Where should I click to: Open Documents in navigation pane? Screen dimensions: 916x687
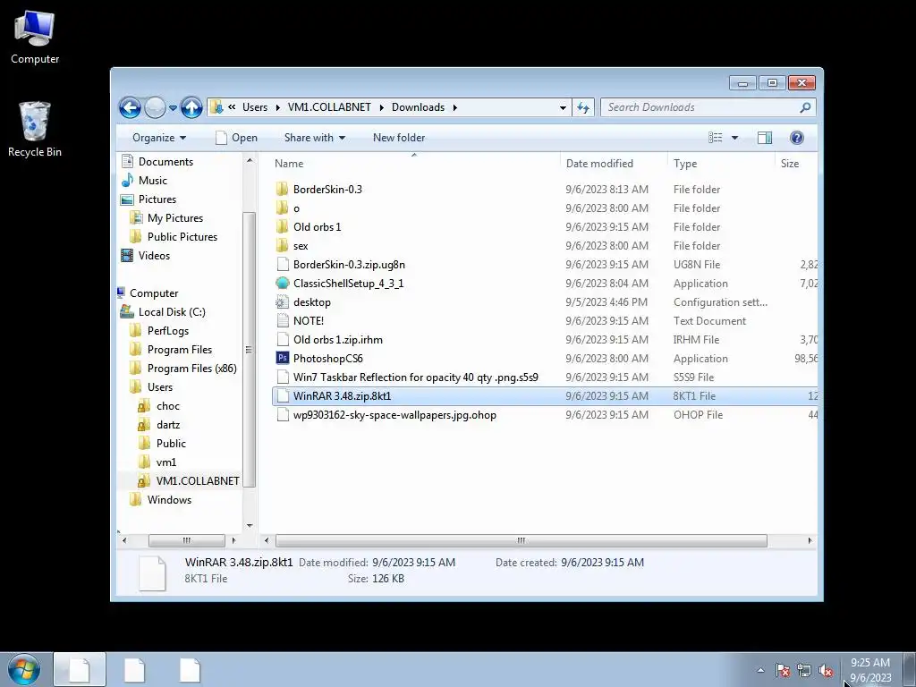[x=165, y=162]
